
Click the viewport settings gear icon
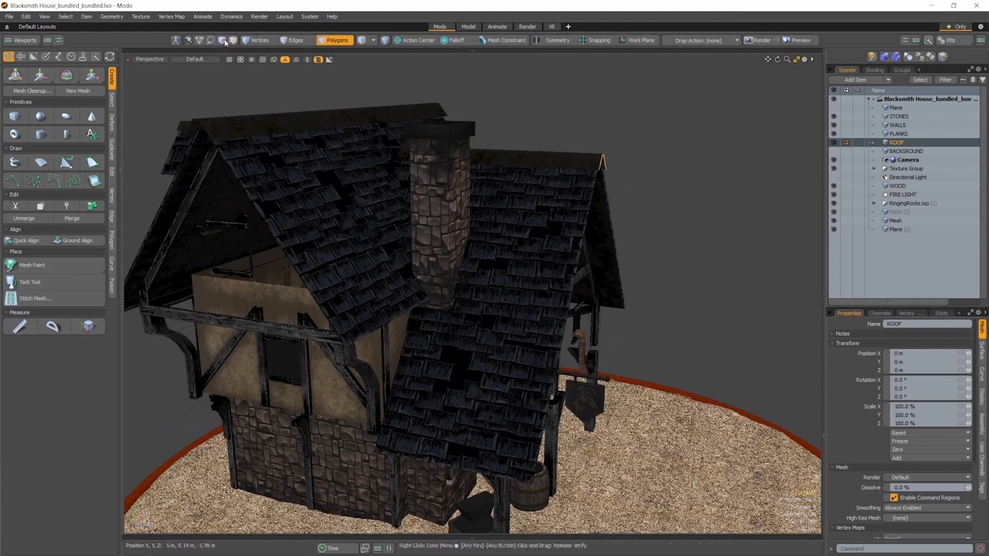804,59
